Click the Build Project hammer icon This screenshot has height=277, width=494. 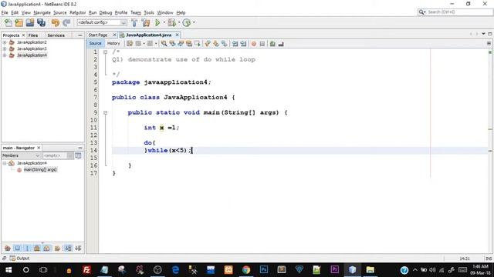(134, 22)
